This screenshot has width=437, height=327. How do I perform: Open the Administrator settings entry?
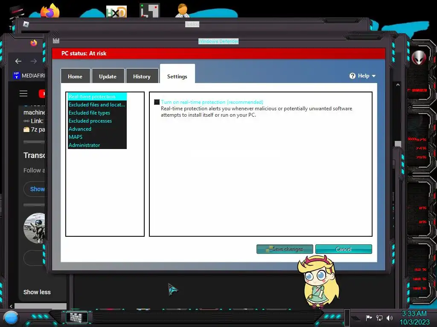coord(97,145)
